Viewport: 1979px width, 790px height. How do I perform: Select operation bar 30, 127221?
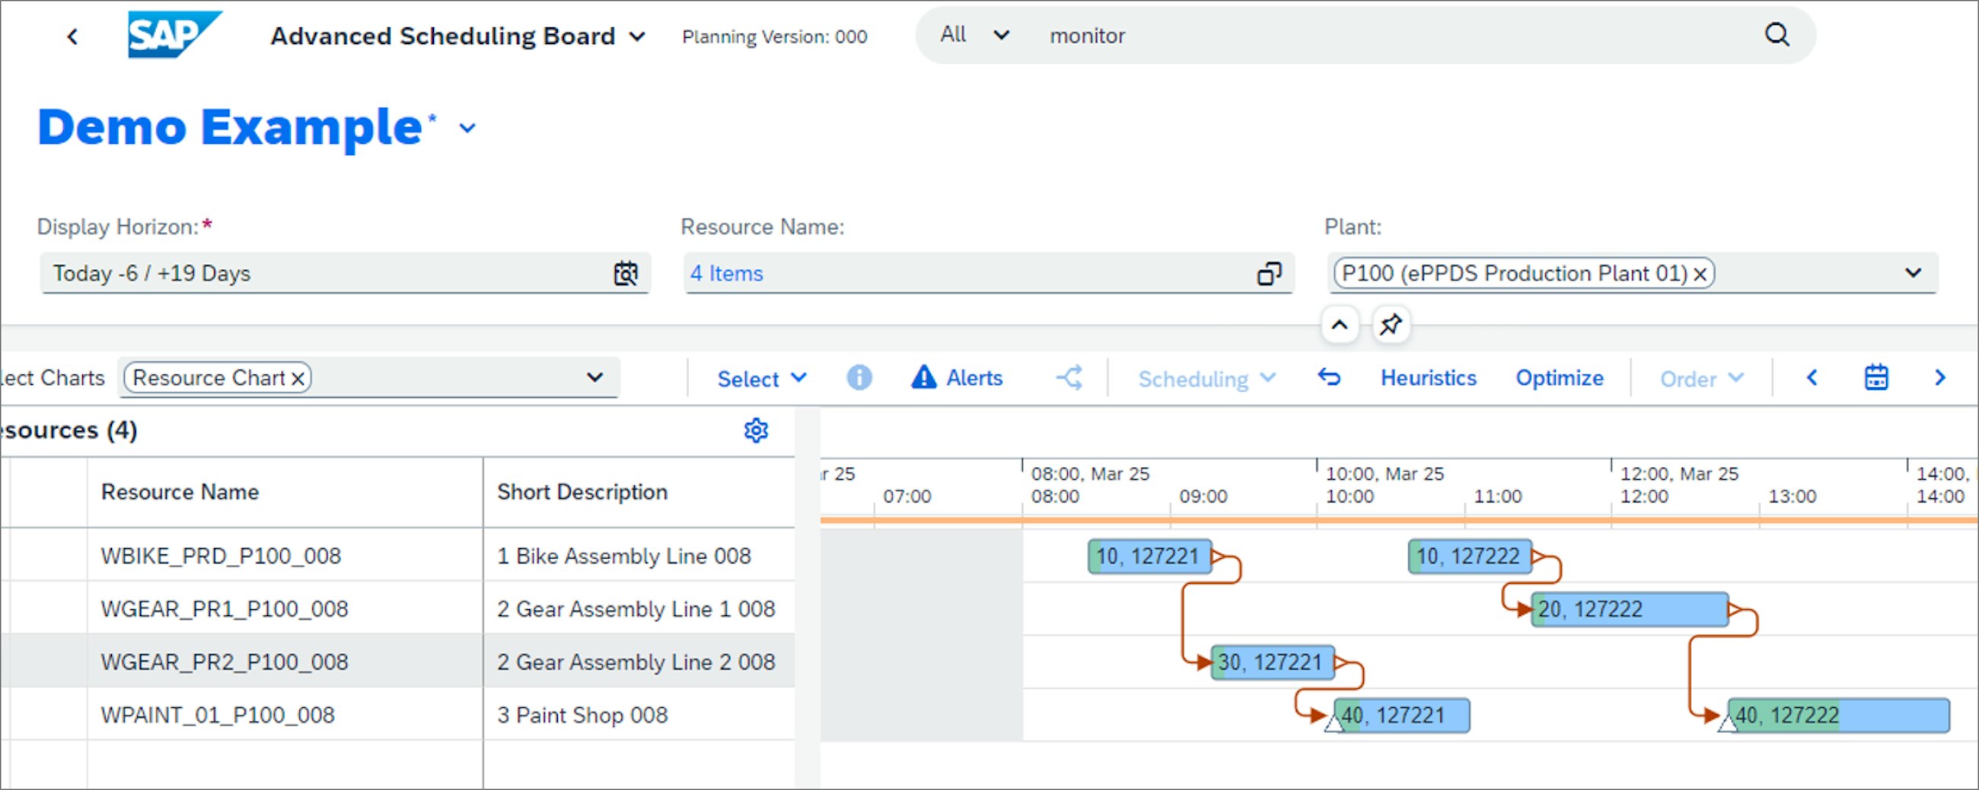point(1272,662)
